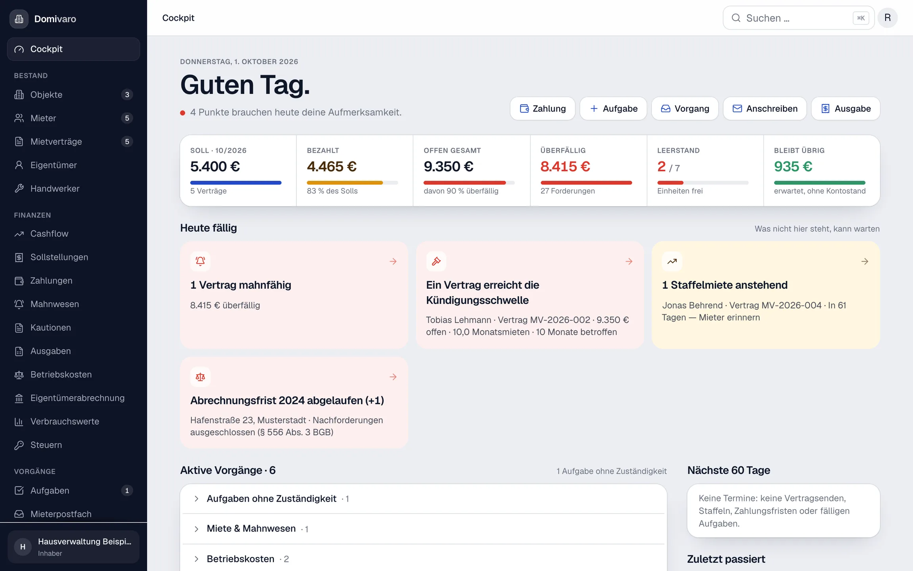Click the magnifier icon in search box

coord(736,18)
